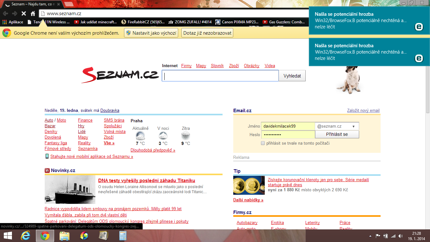This screenshot has width=430, height=242.
Task: Stop loading the page with the X button
Action: point(24,14)
